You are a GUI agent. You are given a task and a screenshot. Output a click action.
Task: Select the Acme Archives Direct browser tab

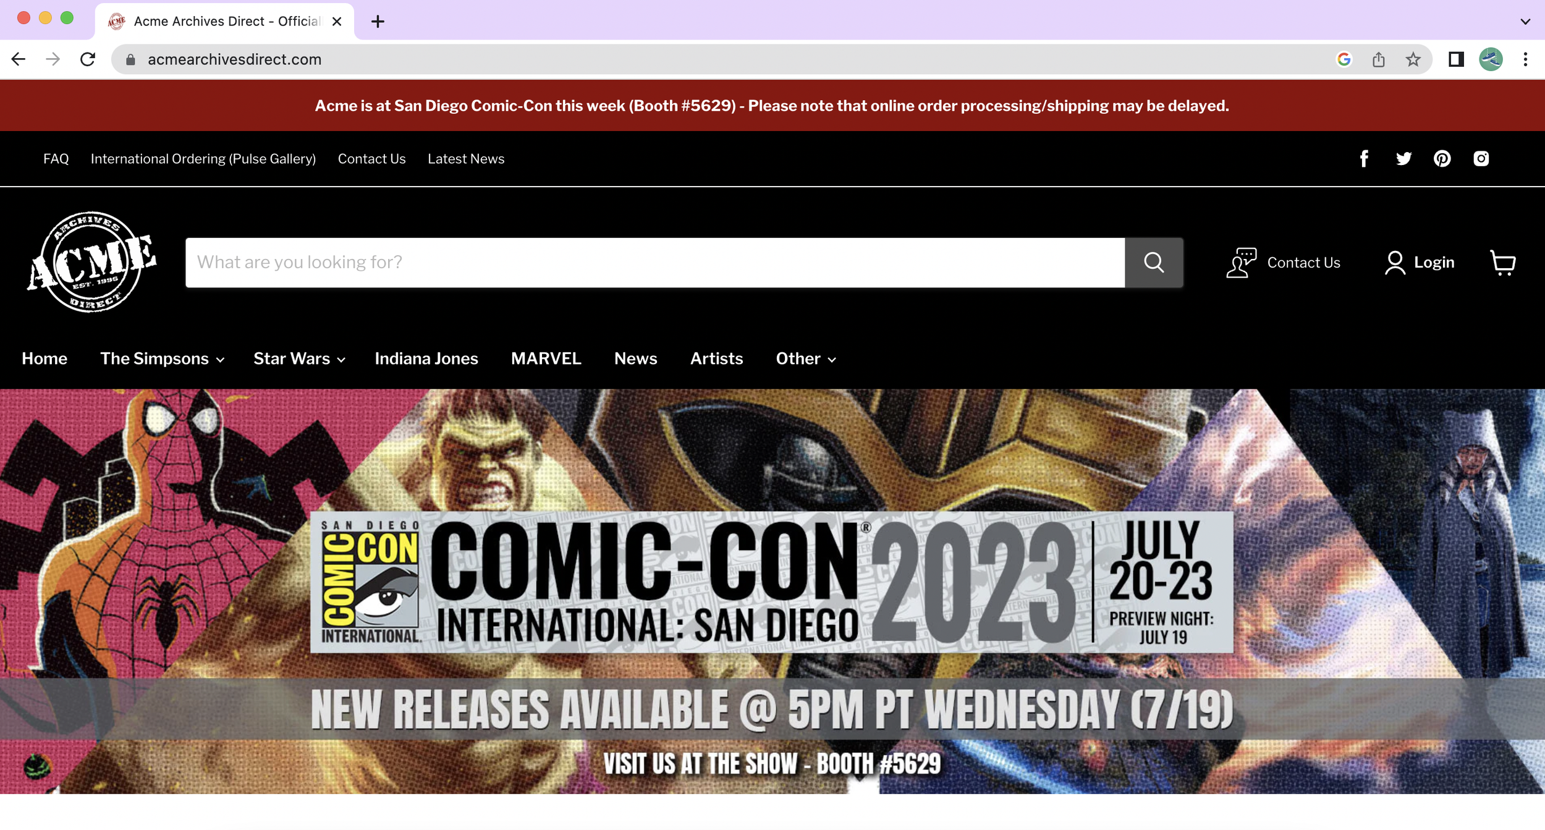[x=224, y=22]
